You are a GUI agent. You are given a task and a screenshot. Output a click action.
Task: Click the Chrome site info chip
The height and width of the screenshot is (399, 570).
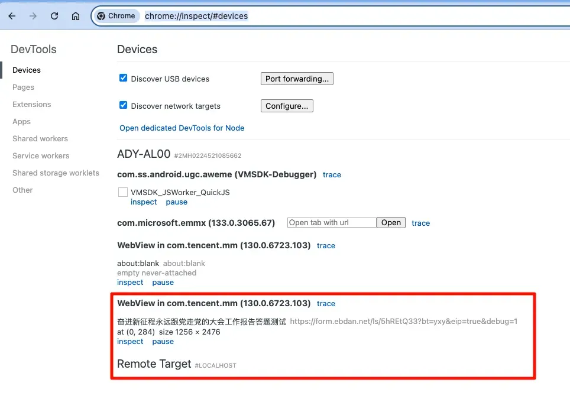click(x=116, y=16)
